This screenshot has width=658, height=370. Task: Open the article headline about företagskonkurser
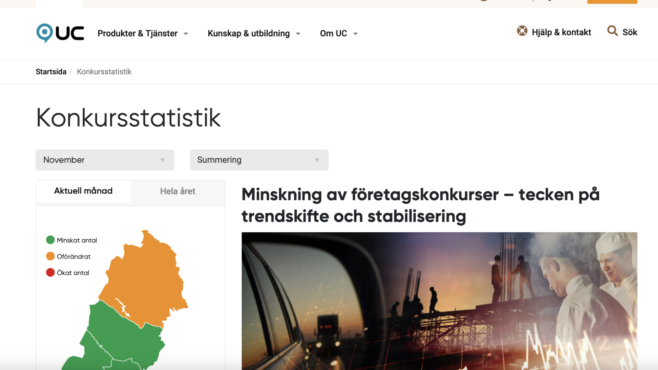(x=421, y=205)
